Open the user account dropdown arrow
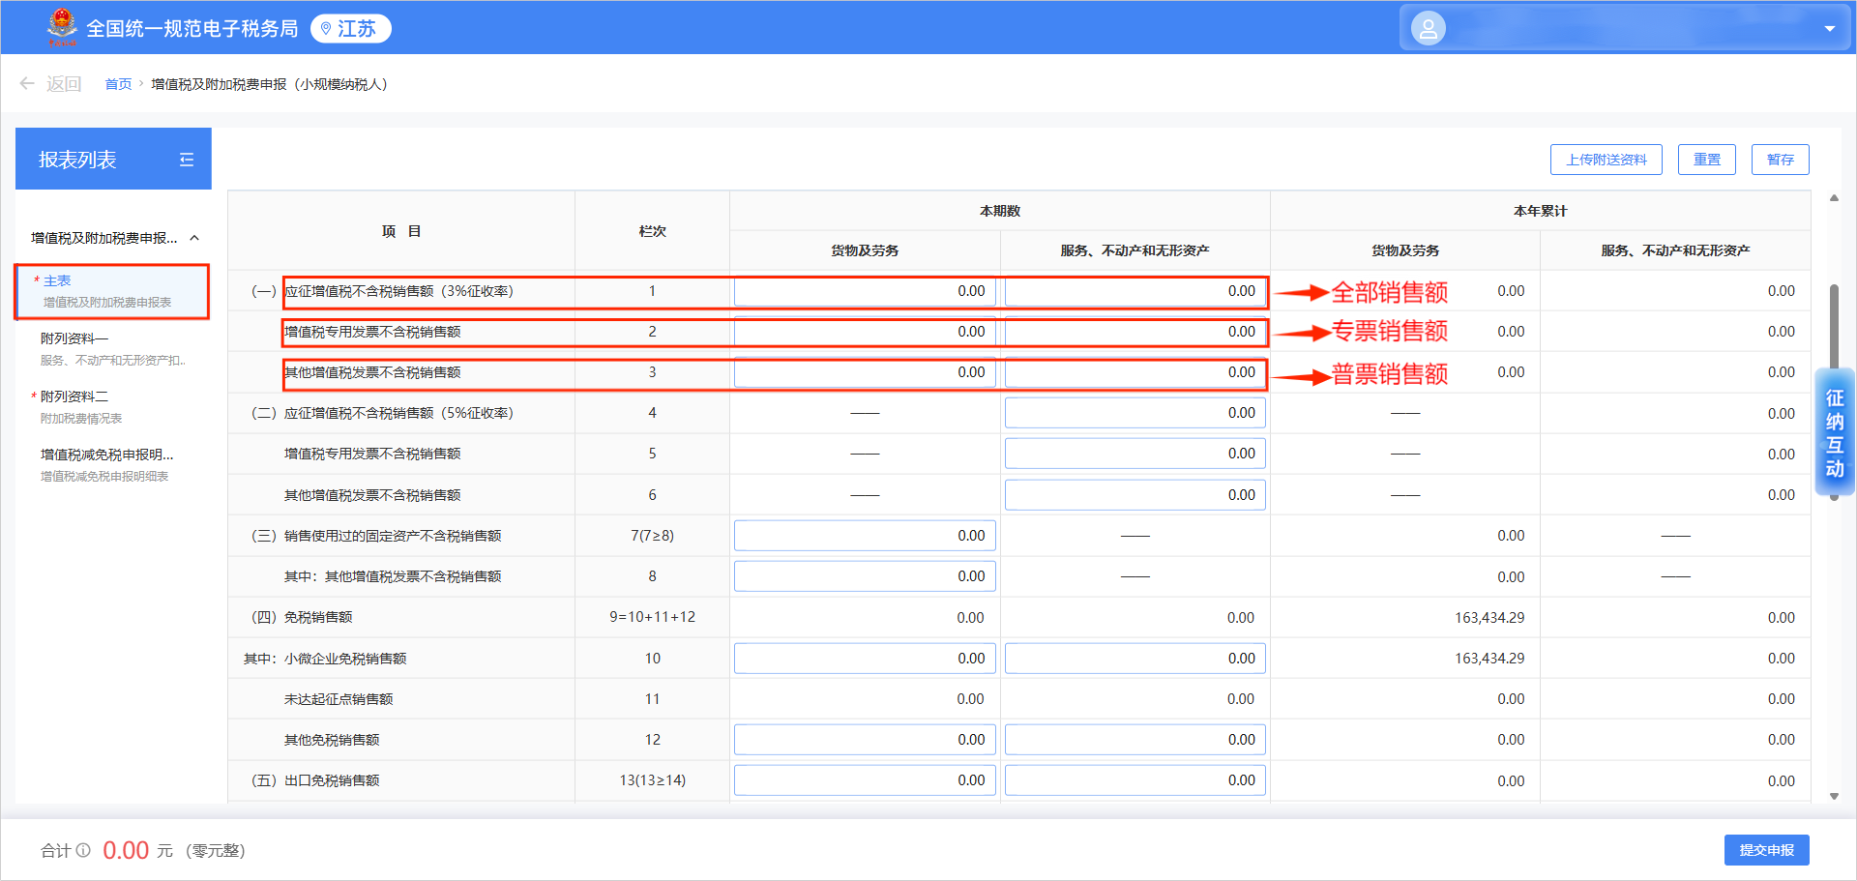 [x=1829, y=29]
